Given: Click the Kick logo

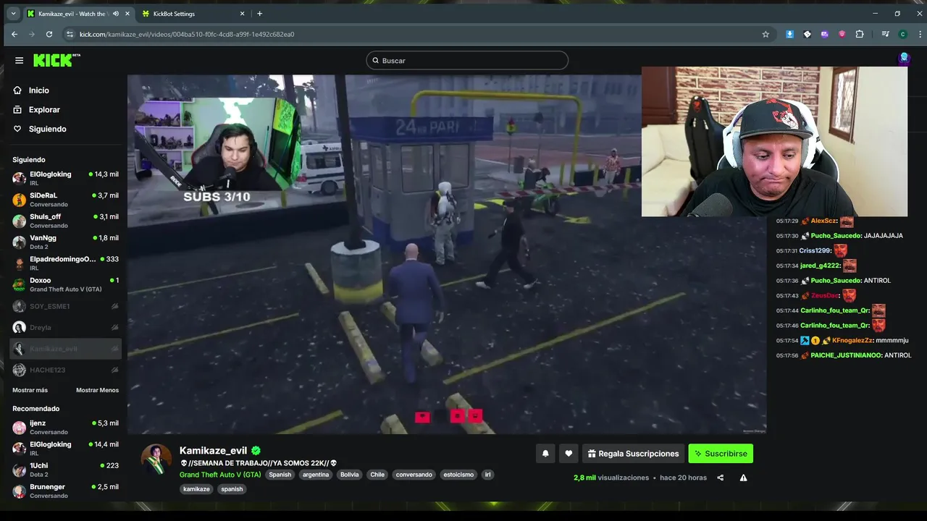Looking at the screenshot, I should (56, 60).
